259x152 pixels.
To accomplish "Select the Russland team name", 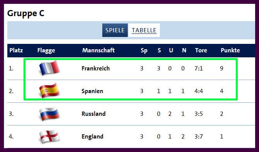I will (x=93, y=114).
